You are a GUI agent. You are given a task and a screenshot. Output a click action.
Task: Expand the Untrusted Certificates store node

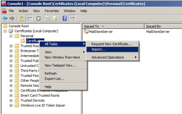click(11, 66)
